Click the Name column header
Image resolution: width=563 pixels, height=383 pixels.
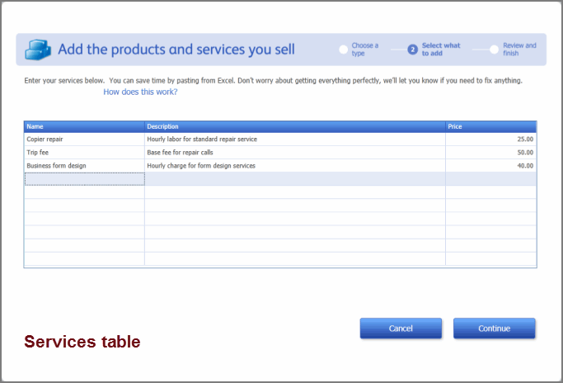[84, 126]
